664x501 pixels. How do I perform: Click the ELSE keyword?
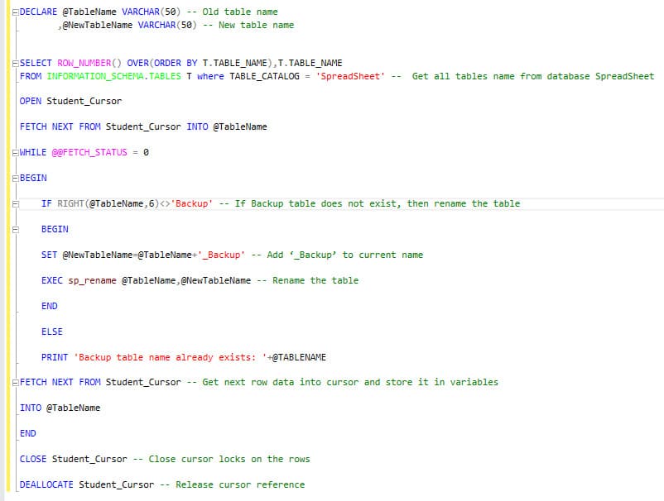click(51, 332)
